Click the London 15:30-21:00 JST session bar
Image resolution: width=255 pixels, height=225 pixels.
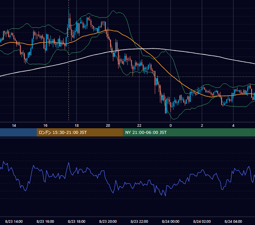tap(79, 132)
